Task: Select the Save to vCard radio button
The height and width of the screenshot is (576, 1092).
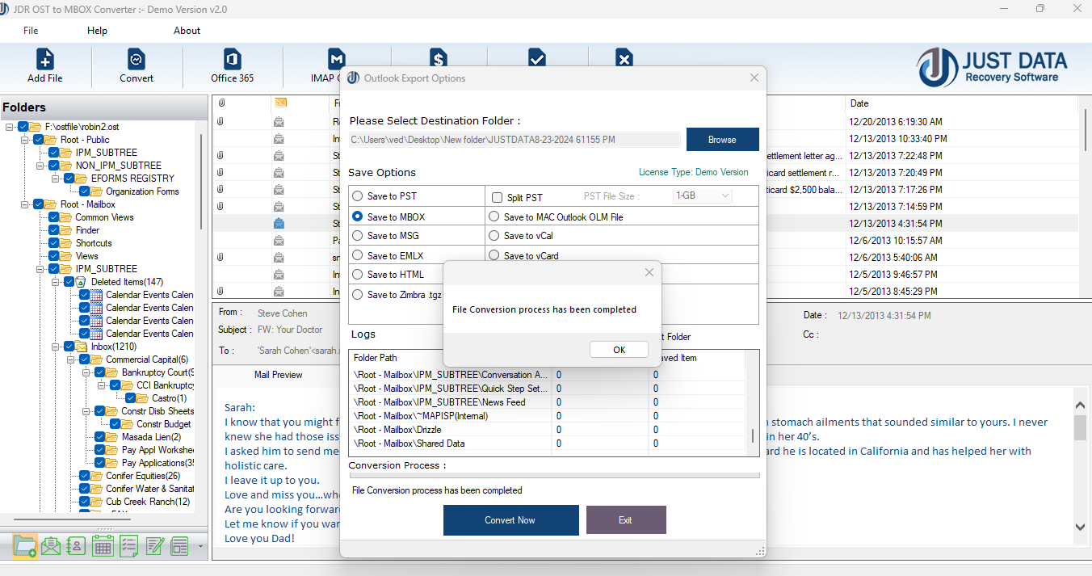Action: click(x=494, y=255)
